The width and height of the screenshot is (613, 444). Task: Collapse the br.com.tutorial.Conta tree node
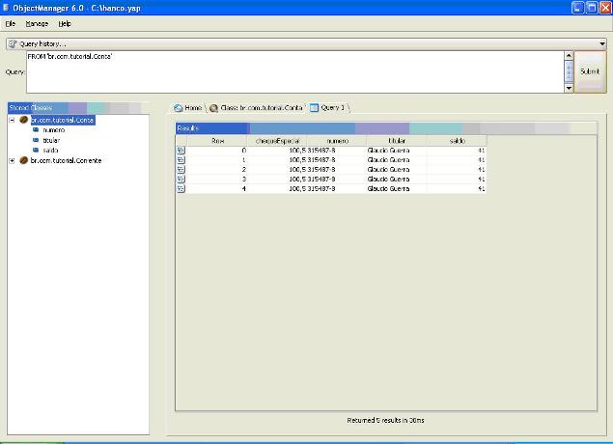click(x=12, y=121)
